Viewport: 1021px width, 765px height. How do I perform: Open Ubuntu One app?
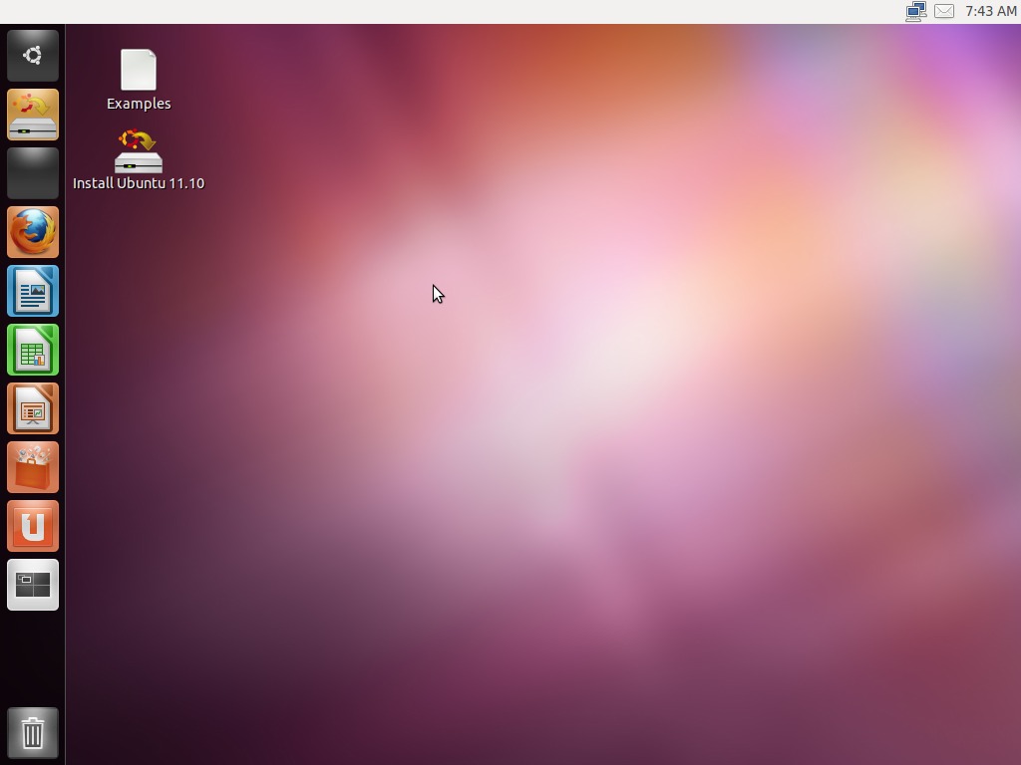(33, 526)
